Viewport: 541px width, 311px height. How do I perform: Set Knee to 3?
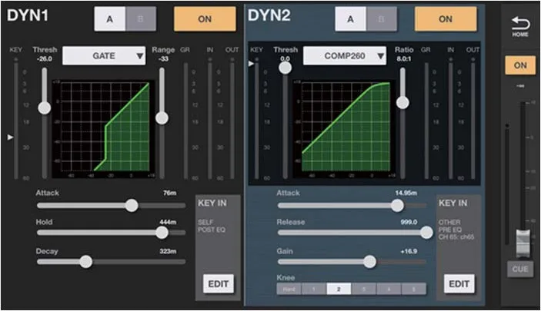(364, 289)
